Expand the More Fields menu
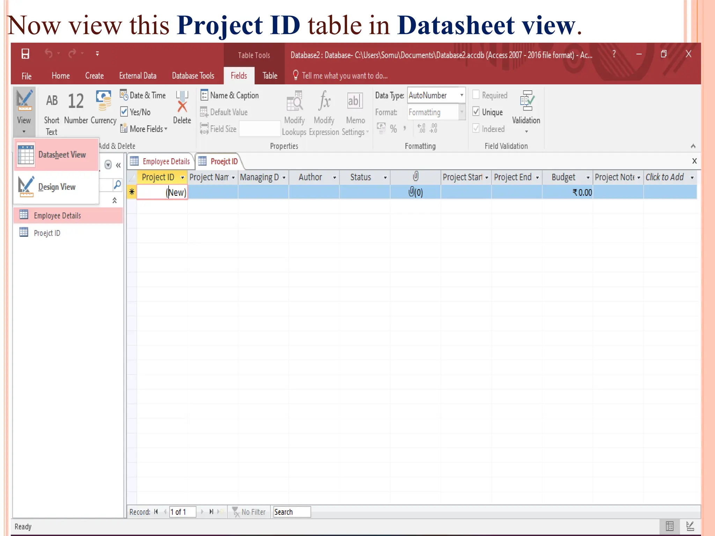Image resolution: width=715 pixels, height=536 pixels. 144,129
